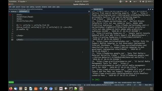Open the Search menu
Viewport: 162px width, 91px height.
coord(18,7)
